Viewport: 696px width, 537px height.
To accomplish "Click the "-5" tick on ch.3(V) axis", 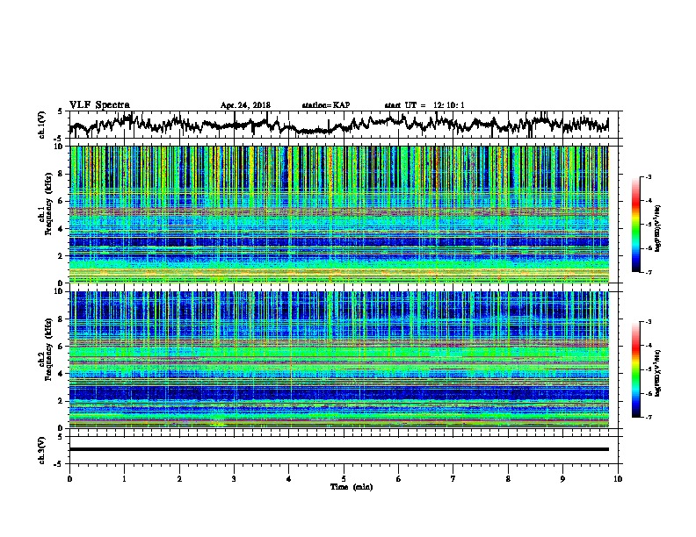I will point(59,464).
